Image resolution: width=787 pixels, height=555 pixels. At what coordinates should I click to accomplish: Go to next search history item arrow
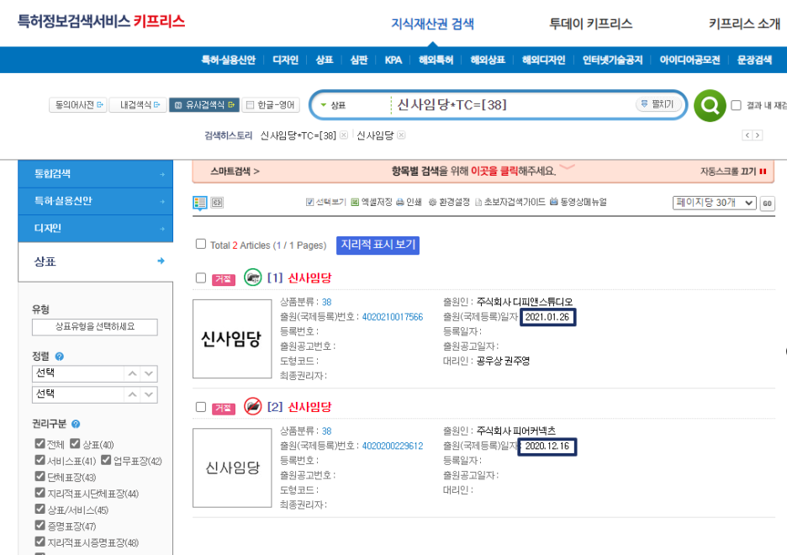click(758, 135)
